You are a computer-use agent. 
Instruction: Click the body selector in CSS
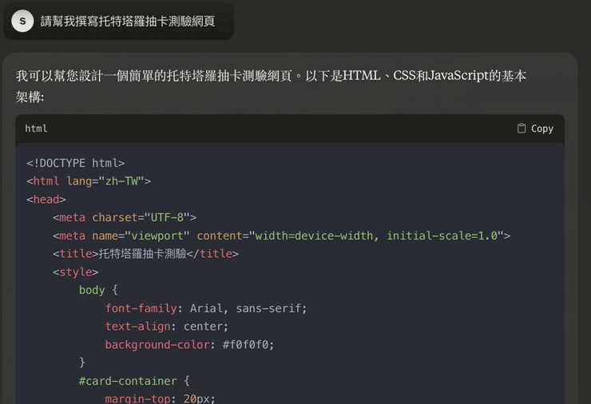(92, 290)
